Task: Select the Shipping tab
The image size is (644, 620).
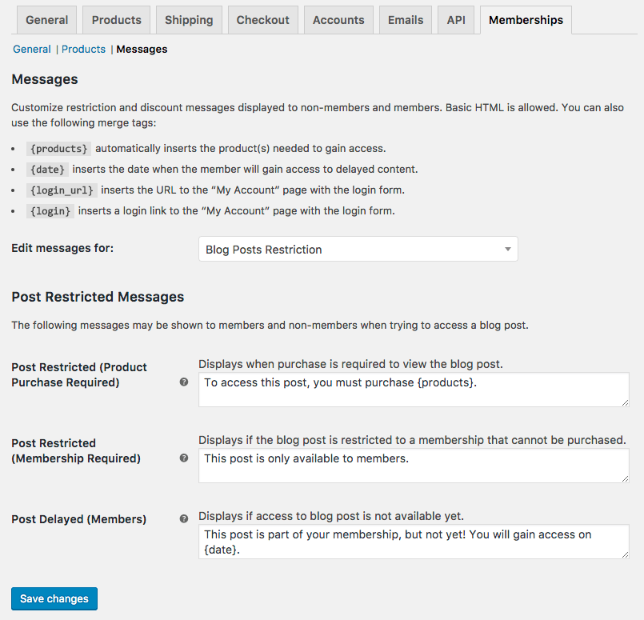Action: [188, 20]
